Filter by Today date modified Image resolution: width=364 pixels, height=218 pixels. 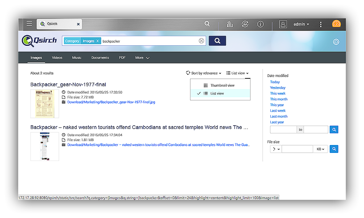(275, 82)
